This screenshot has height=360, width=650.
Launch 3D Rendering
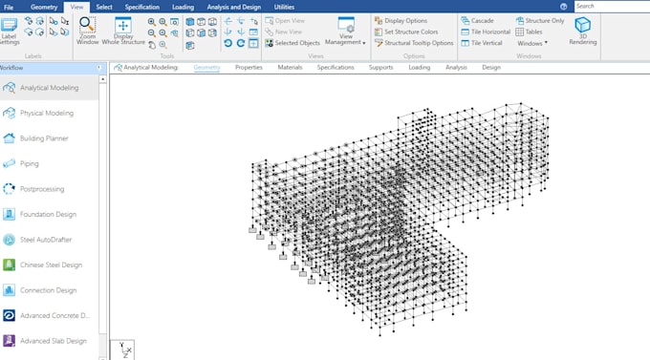point(582,32)
